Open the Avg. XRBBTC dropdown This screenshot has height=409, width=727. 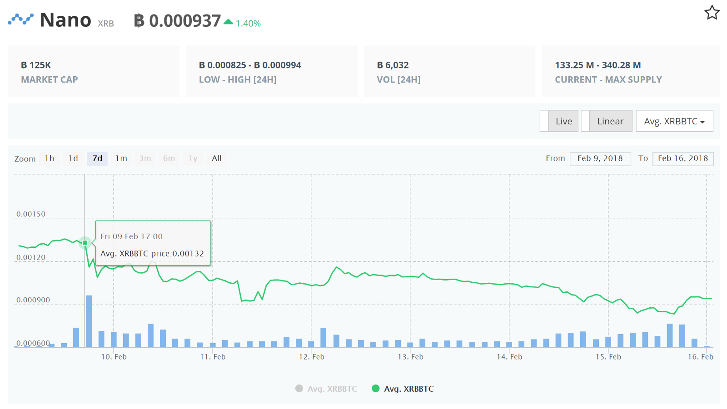pyautogui.click(x=674, y=121)
